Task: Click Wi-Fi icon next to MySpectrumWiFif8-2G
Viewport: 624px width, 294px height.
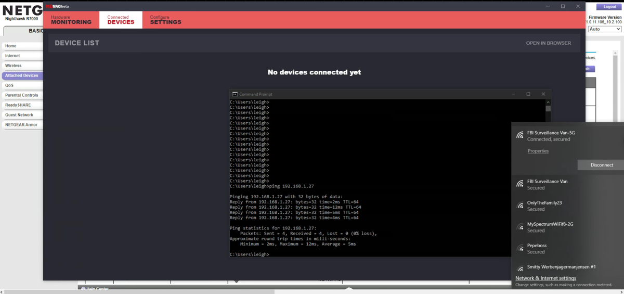Action: pyautogui.click(x=519, y=227)
